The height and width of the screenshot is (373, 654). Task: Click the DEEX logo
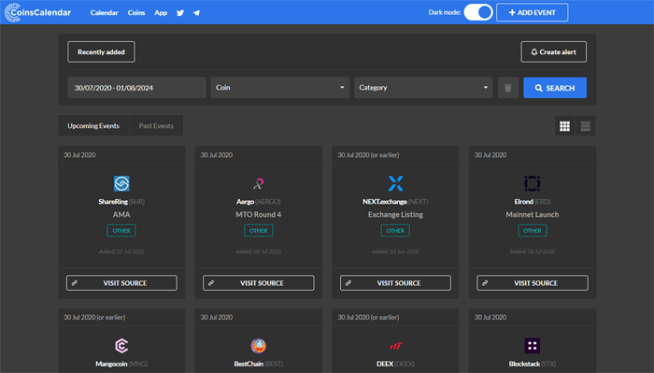point(395,346)
